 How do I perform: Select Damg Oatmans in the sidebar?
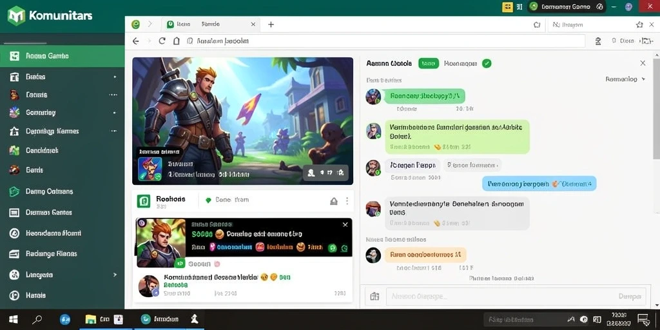click(63, 191)
